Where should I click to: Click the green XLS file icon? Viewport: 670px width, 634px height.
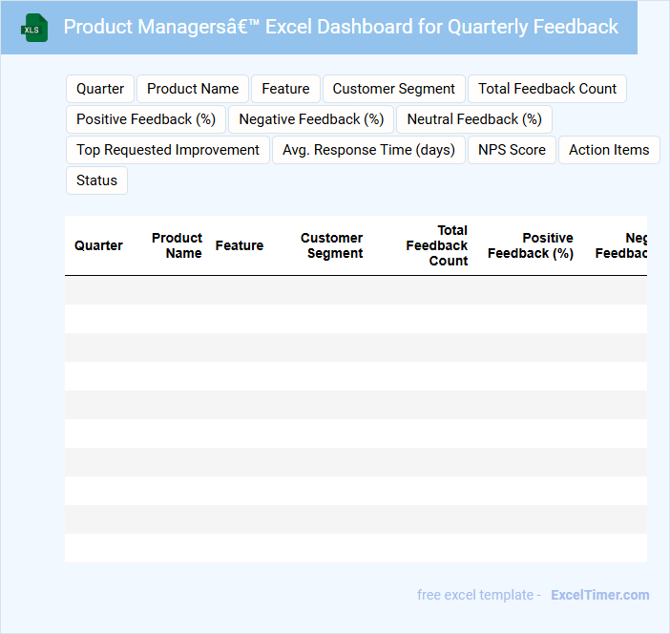34,28
